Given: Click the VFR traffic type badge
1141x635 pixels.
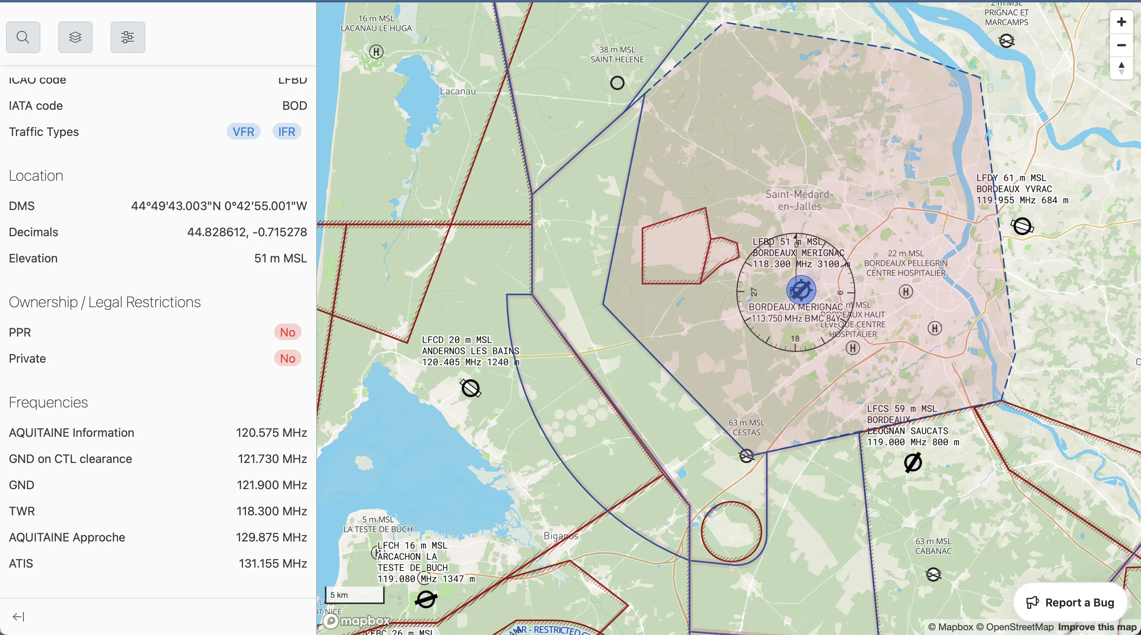Looking at the screenshot, I should (243, 132).
